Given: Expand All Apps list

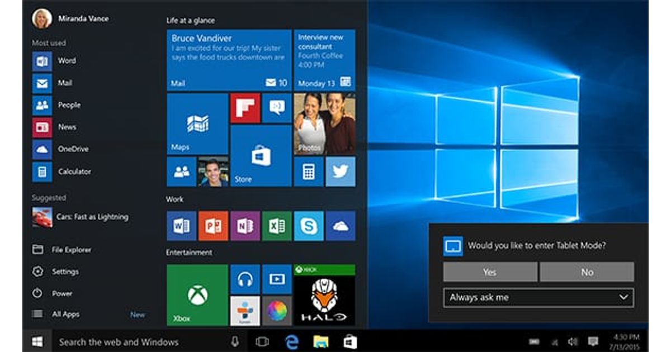Looking at the screenshot, I should tap(66, 315).
